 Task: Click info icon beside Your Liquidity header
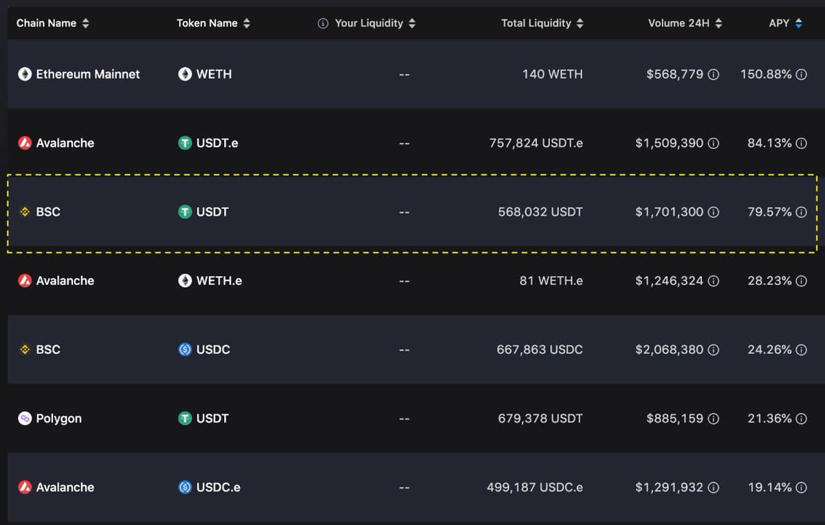click(323, 23)
